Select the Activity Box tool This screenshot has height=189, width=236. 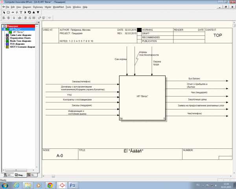click(8, 12)
